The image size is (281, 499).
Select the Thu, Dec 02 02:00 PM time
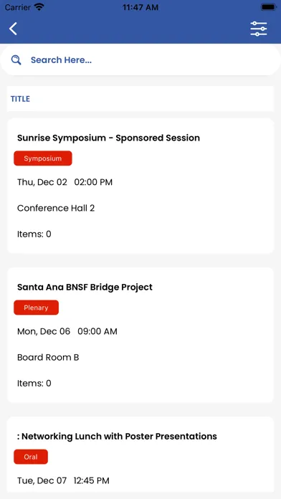[x=65, y=182]
